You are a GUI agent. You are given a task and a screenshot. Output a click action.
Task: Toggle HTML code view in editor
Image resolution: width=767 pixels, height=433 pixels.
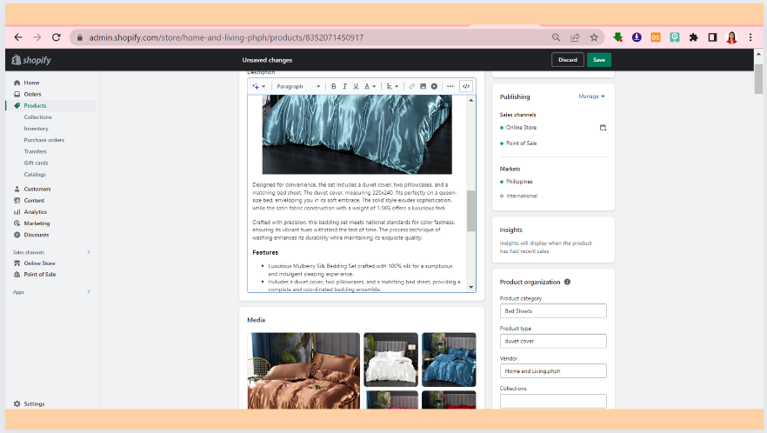466,87
